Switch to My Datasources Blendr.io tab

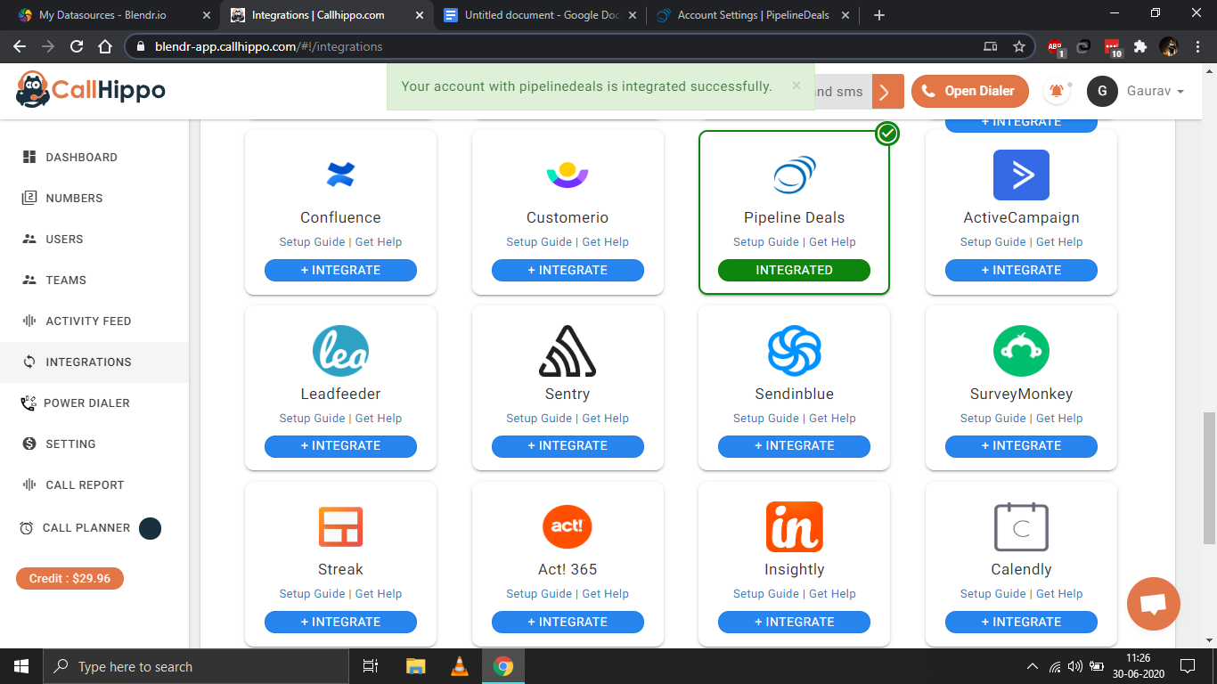(x=113, y=15)
